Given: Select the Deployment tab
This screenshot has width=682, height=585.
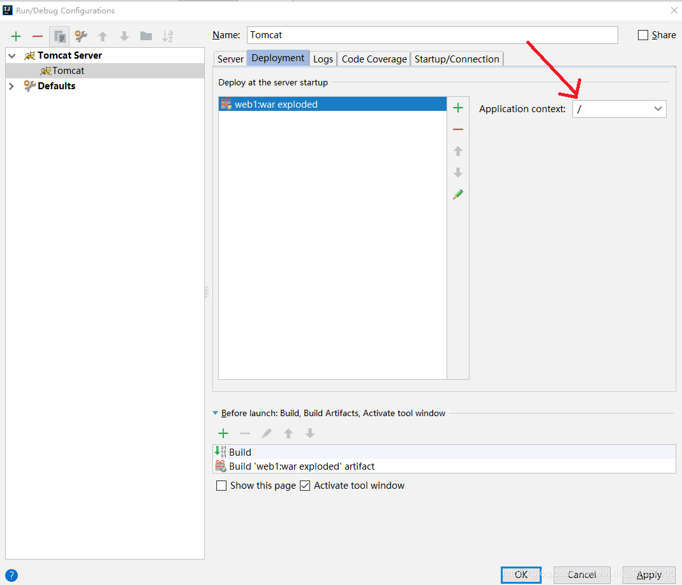Looking at the screenshot, I should (x=278, y=58).
